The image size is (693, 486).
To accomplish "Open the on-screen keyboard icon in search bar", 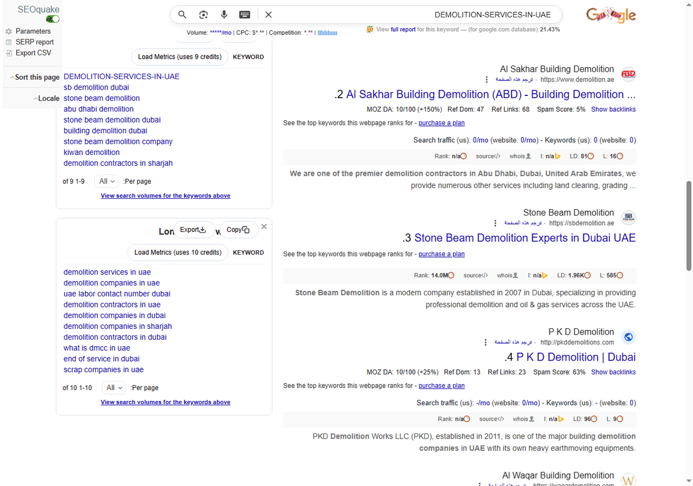I will pos(245,14).
